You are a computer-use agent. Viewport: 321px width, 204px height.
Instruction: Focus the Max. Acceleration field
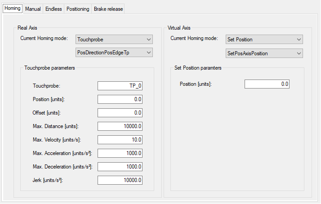[120, 153]
